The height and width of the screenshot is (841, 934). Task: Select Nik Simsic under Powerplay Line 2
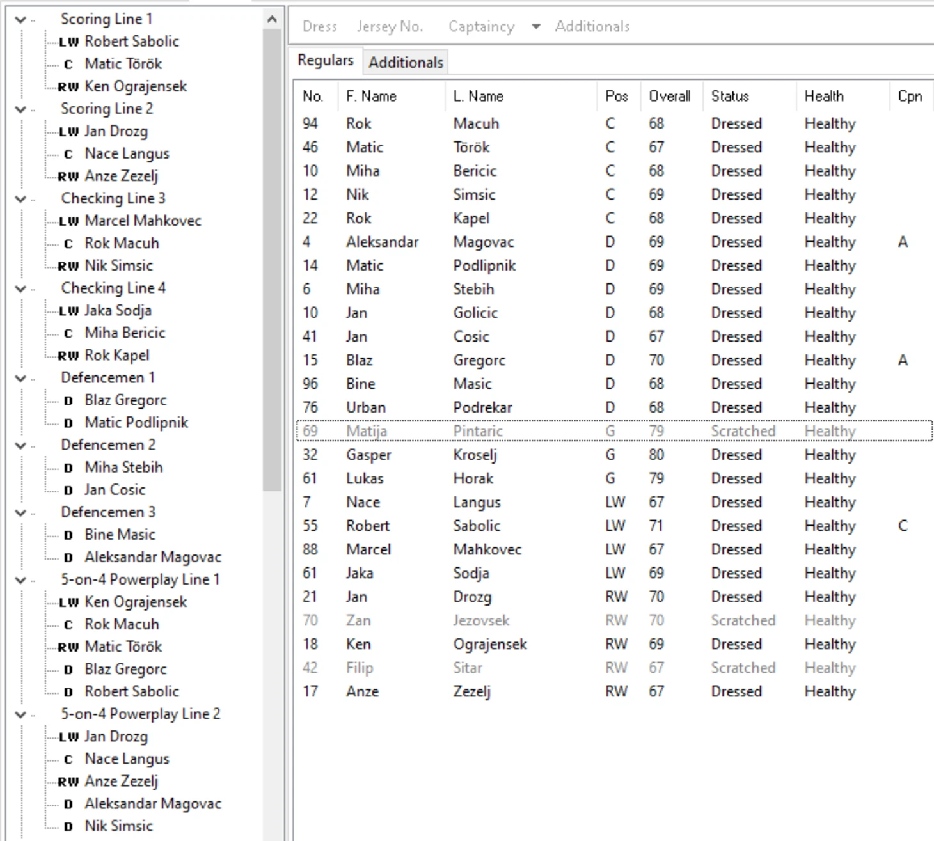(x=119, y=826)
